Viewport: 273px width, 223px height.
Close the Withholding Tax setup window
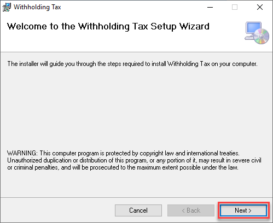260,7
